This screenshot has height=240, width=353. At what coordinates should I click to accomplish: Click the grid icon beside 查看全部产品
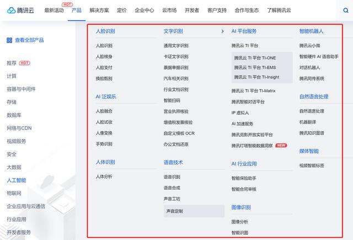click(9, 40)
